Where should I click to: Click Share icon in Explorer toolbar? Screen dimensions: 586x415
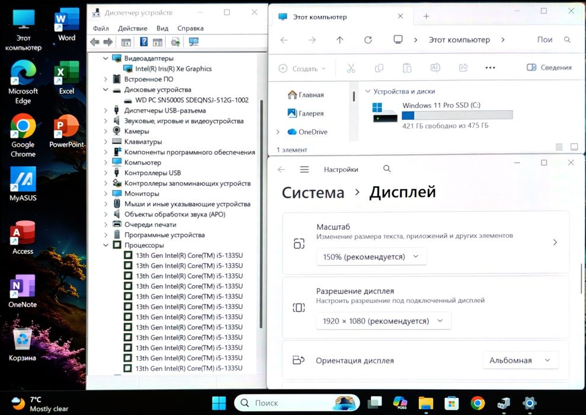click(463, 68)
